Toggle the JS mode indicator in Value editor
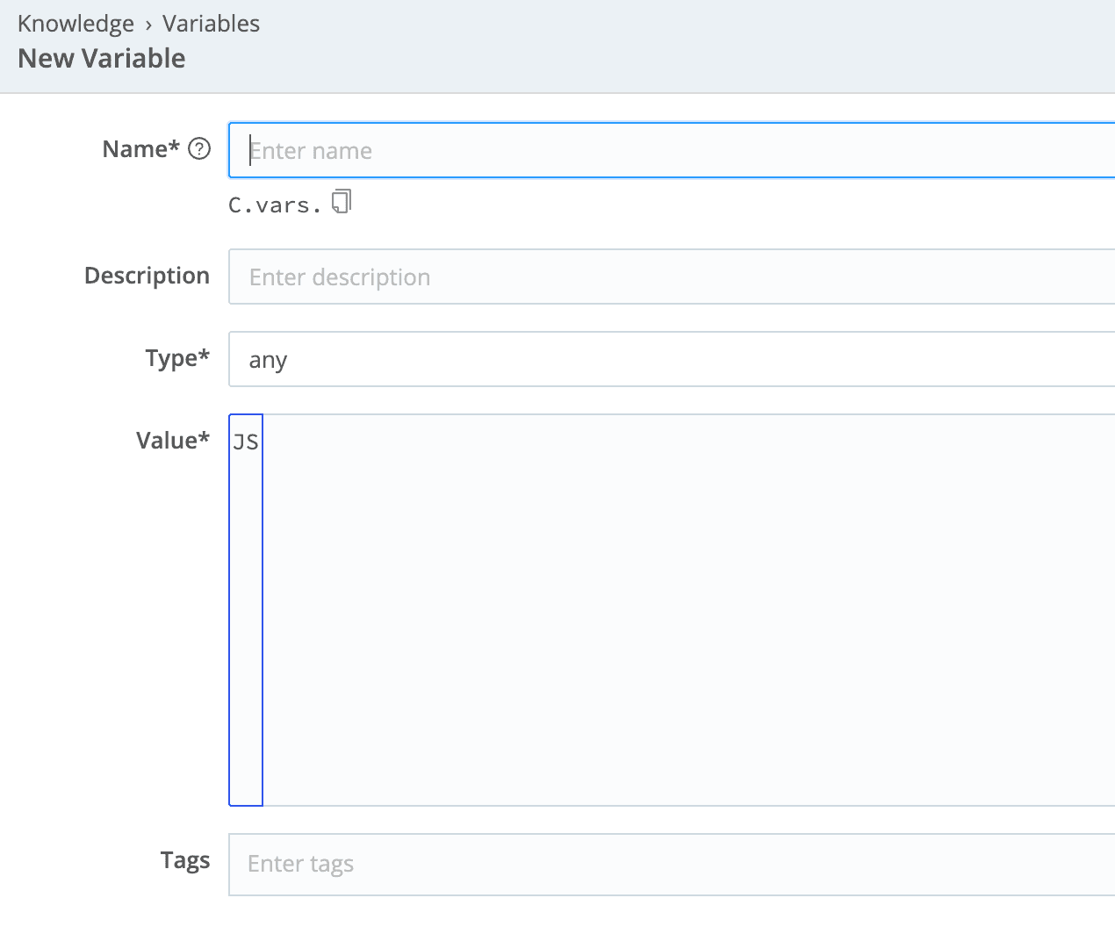This screenshot has height=941, width=1115. point(246,442)
